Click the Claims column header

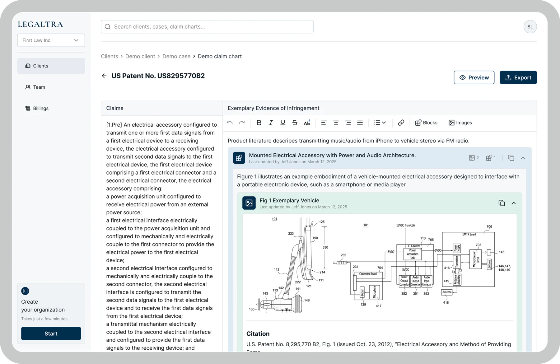(115, 108)
